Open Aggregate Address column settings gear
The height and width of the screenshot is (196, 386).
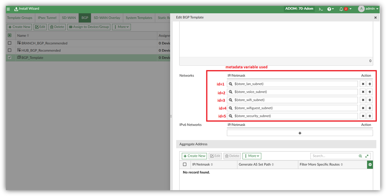coord(370,164)
